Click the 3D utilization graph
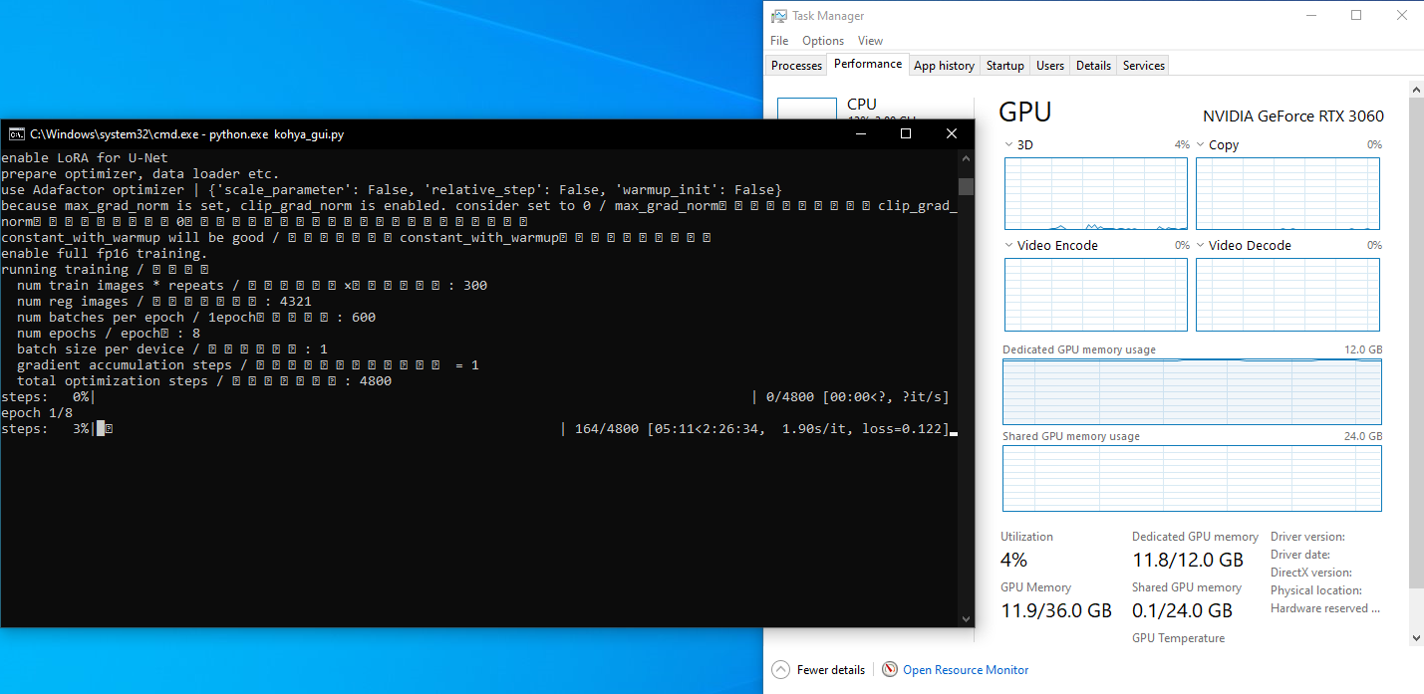1424x694 pixels. (x=1096, y=194)
